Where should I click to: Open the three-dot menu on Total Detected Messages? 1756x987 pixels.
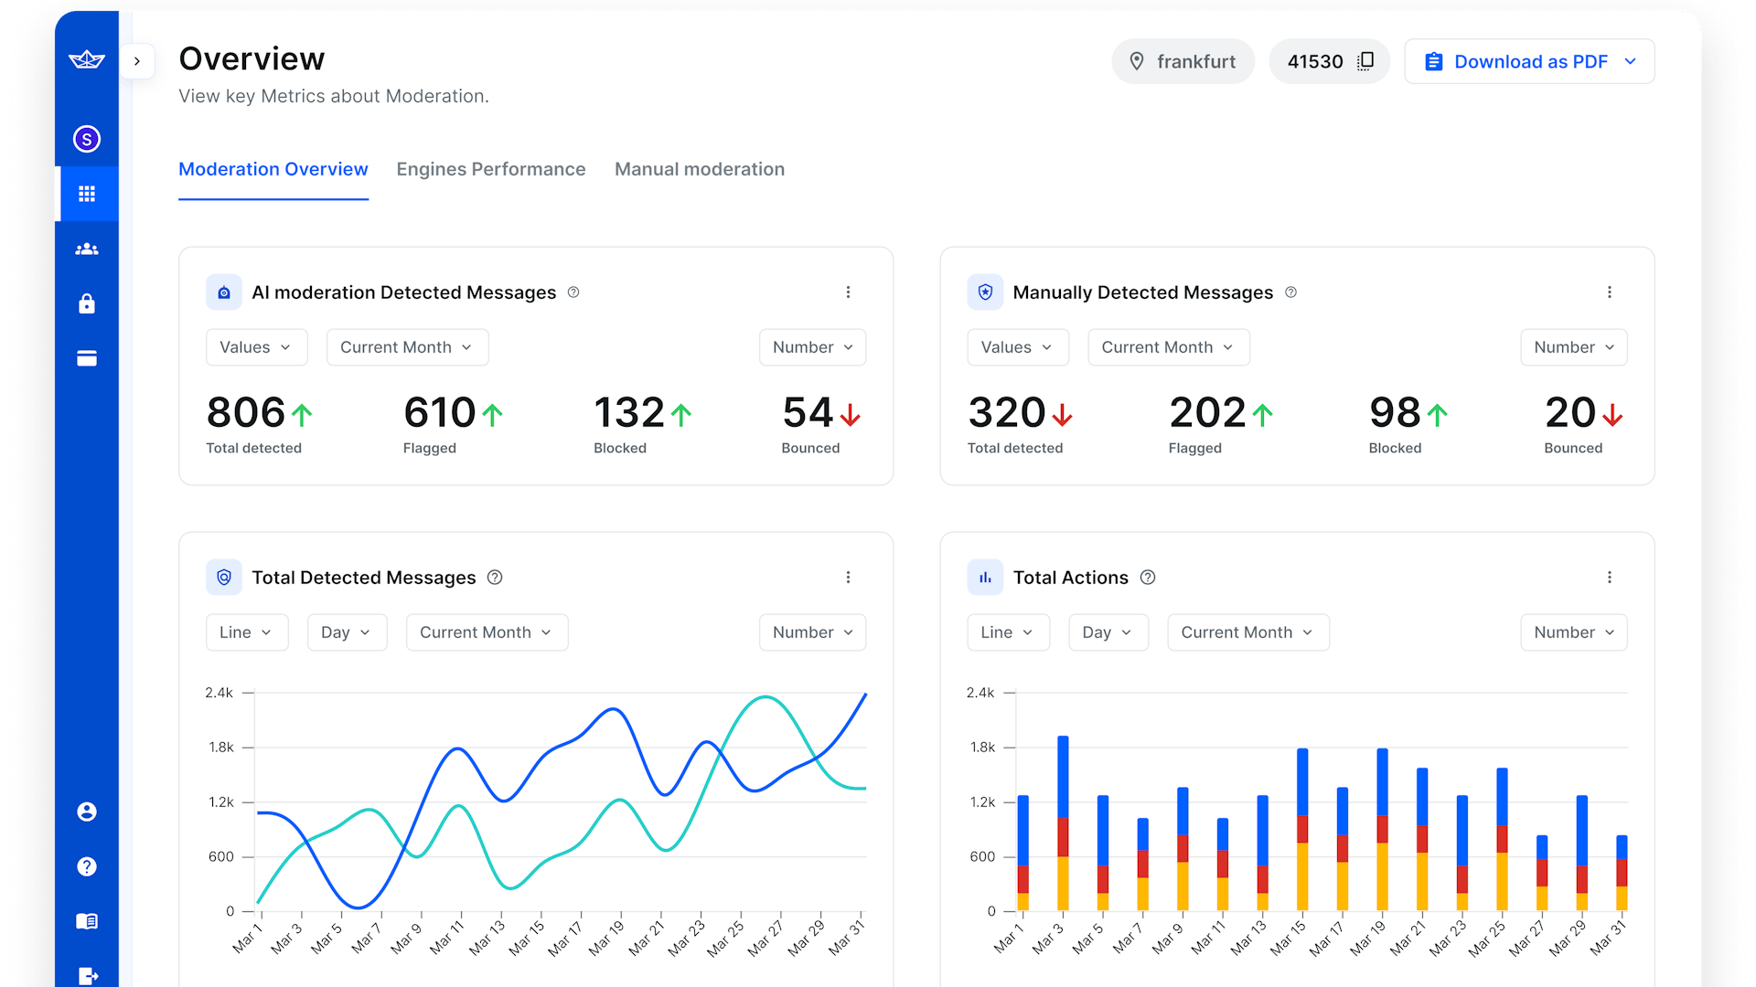(x=848, y=577)
